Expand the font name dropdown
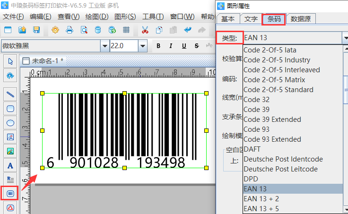The image size is (348, 214). (x=104, y=46)
